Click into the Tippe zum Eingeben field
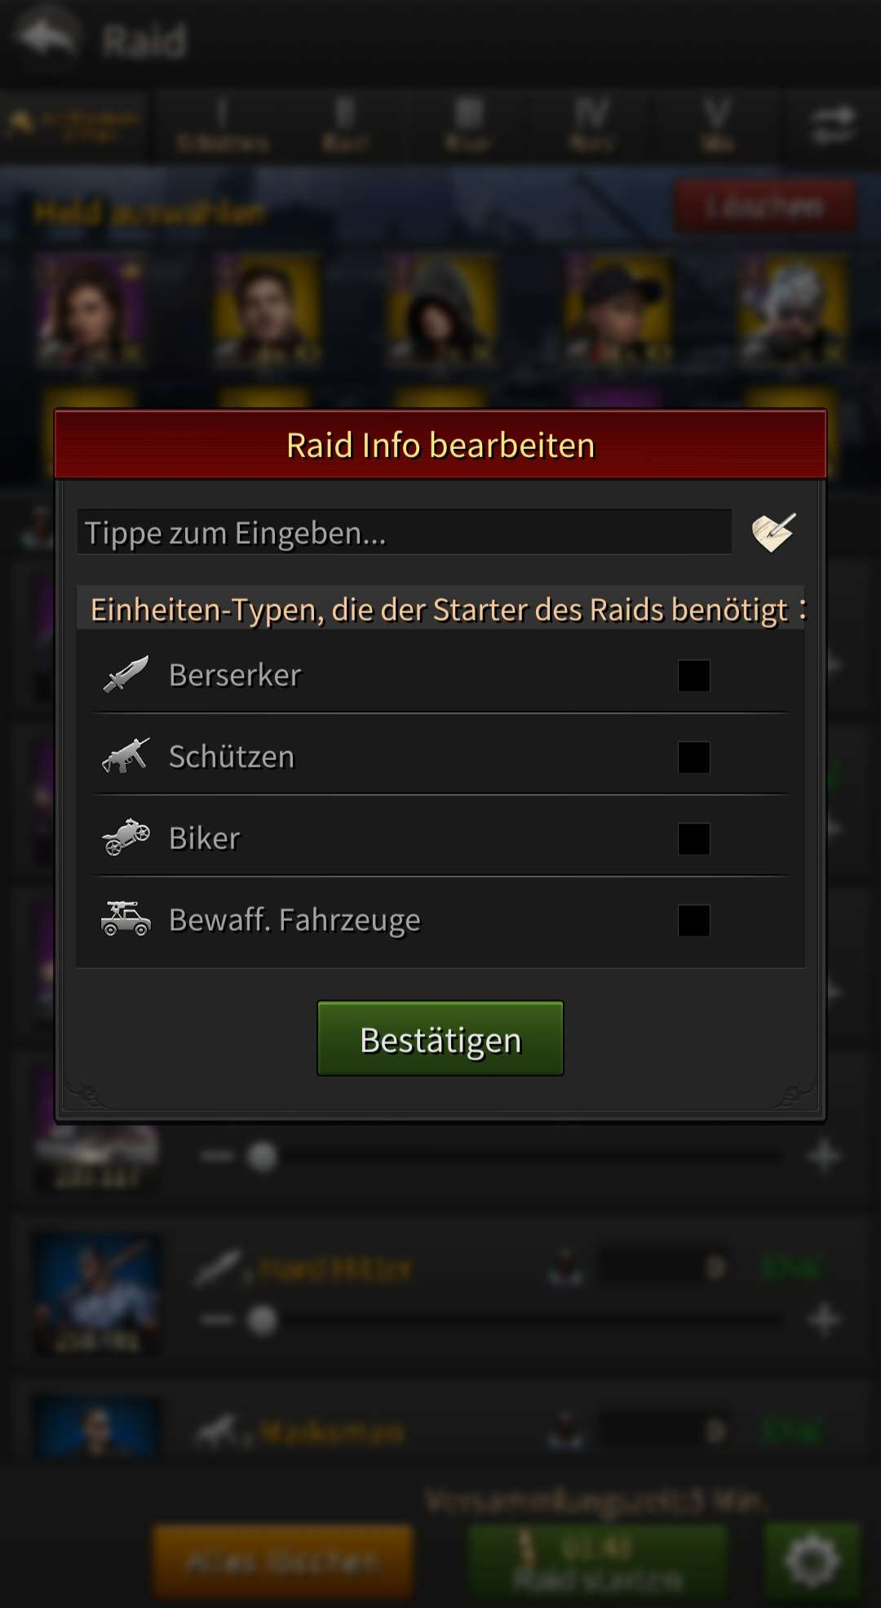The width and height of the screenshot is (881, 1608). coord(405,532)
